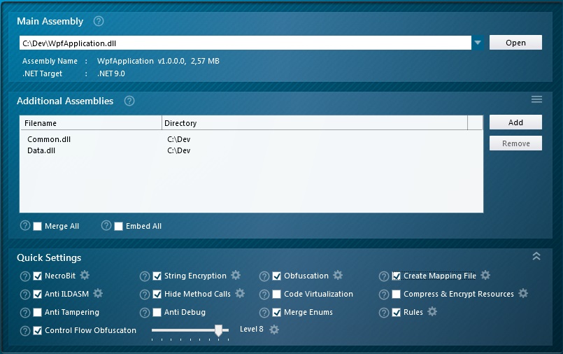The width and height of the screenshot is (563, 354).
Task: Open String Encryption settings gear
Action: click(236, 276)
